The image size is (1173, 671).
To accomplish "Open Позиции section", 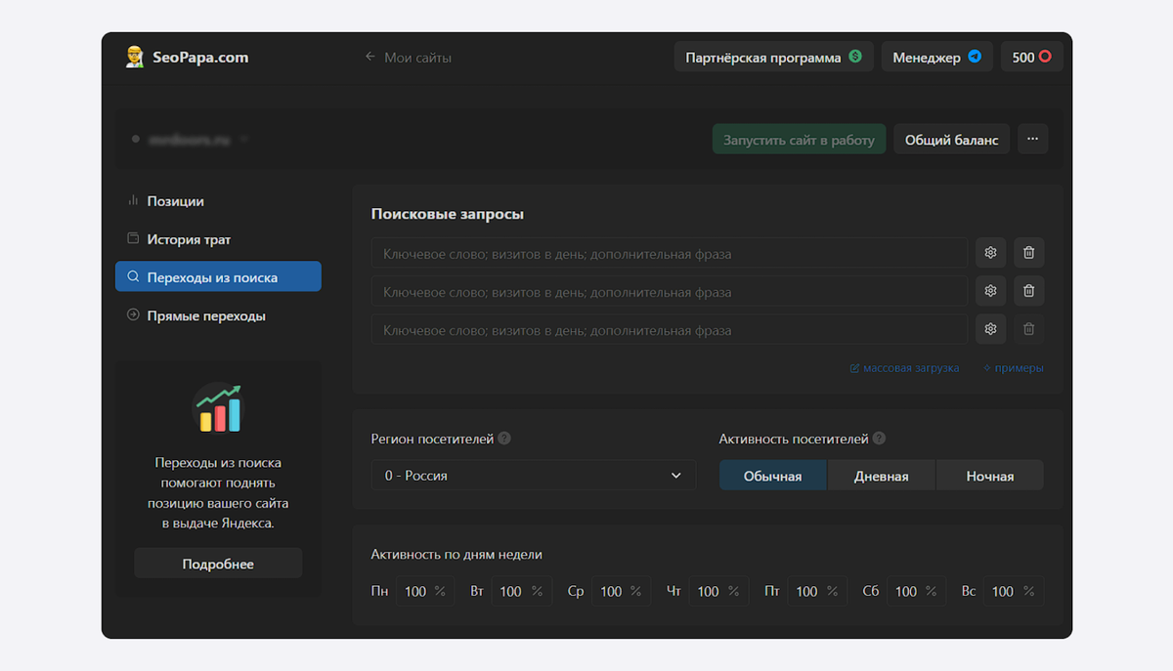I will 218,200.
